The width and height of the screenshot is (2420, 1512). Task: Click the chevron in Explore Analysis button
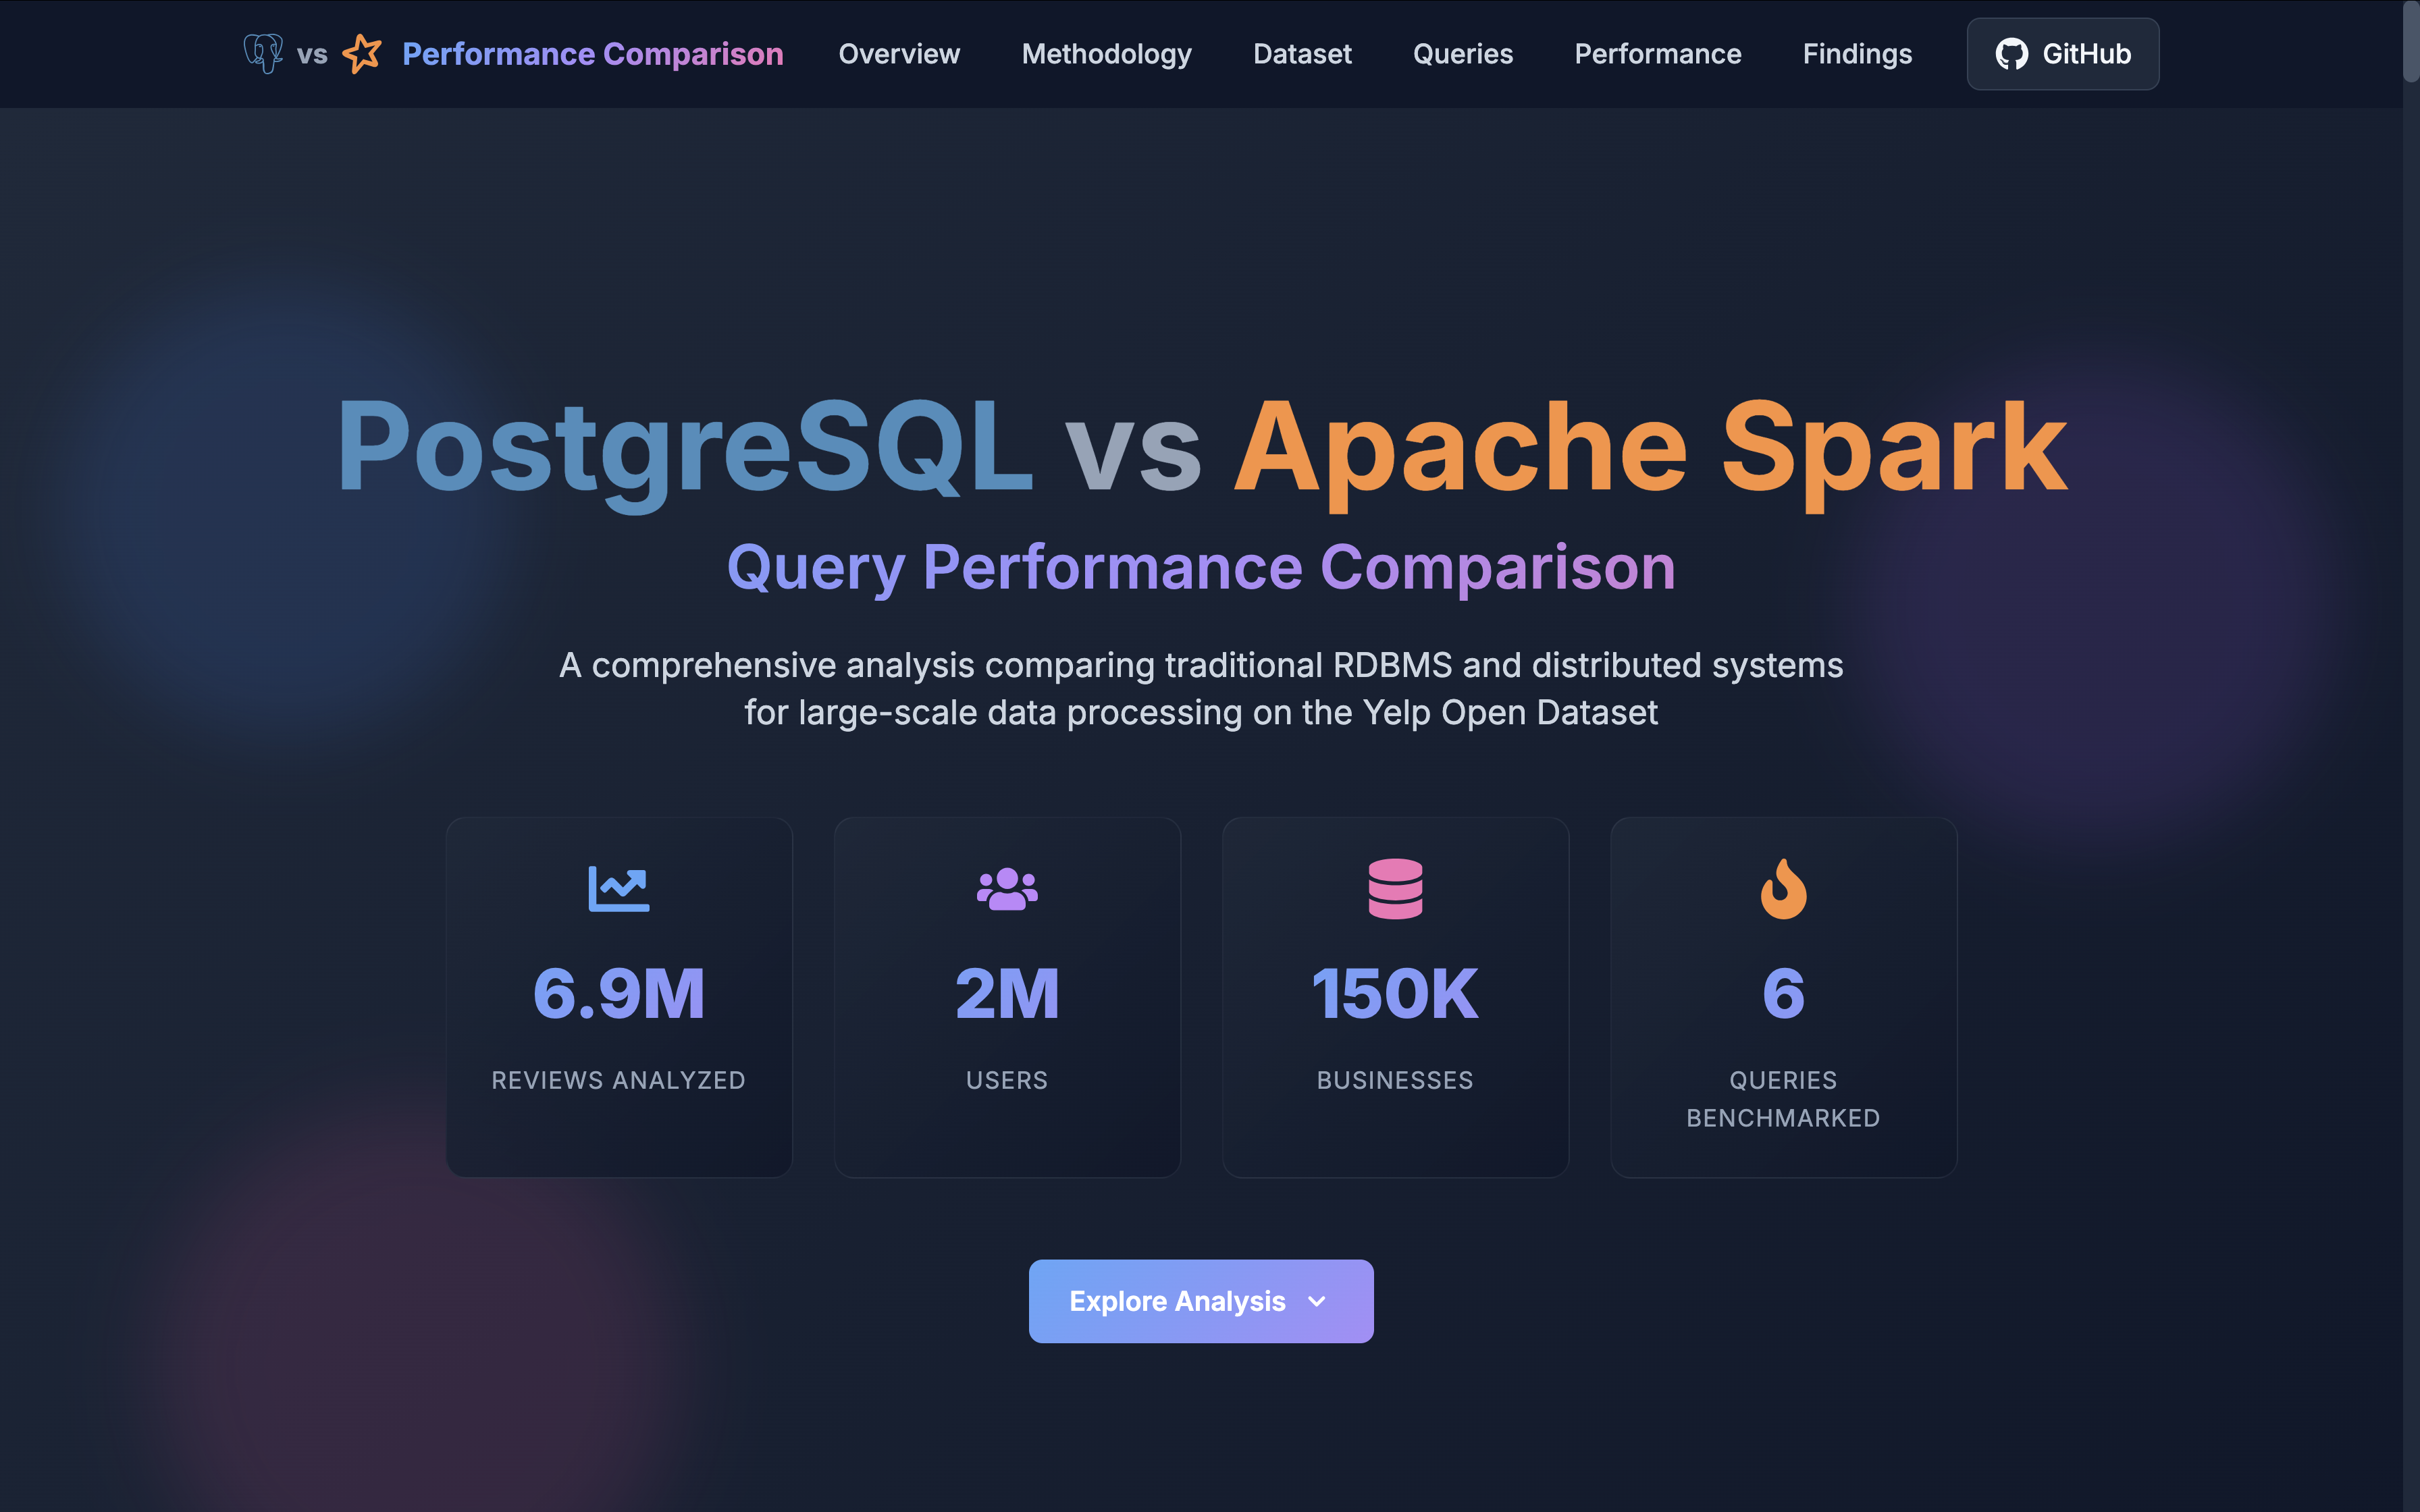click(x=1317, y=1301)
